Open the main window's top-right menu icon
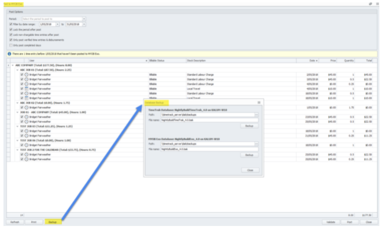 pos(378,3)
